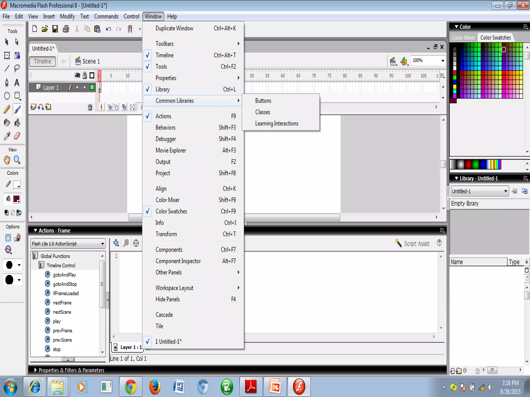Toggle show/hide all layers eye icon
Image resolution: width=530 pixels, height=397 pixels.
click(77, 75)
